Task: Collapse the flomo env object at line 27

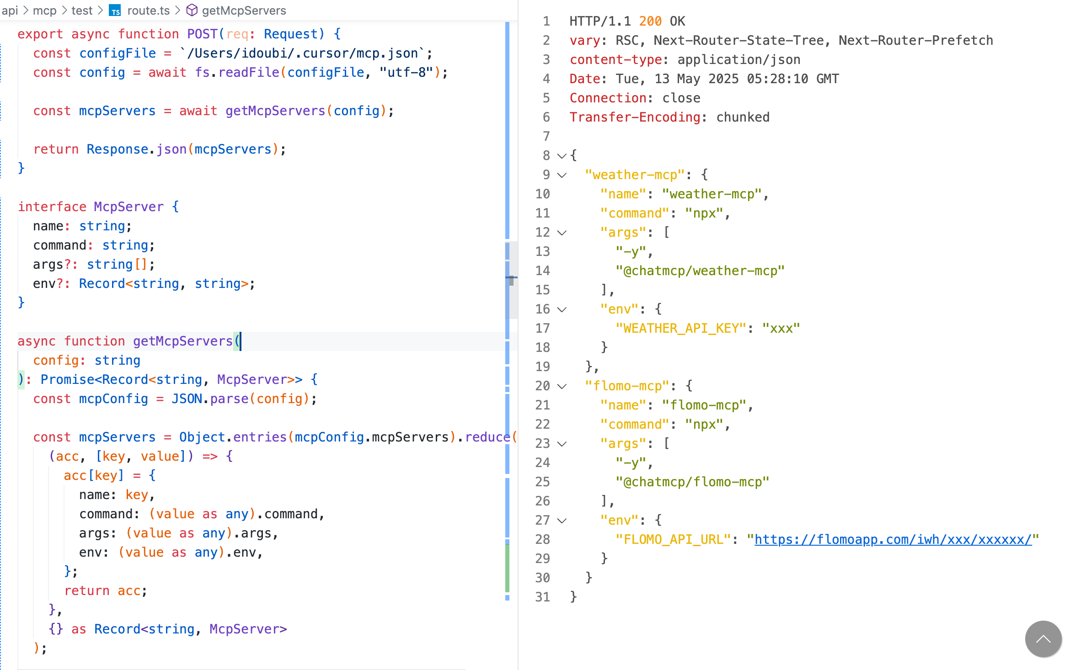Action: pyautogui.click(x=562, y=521)
